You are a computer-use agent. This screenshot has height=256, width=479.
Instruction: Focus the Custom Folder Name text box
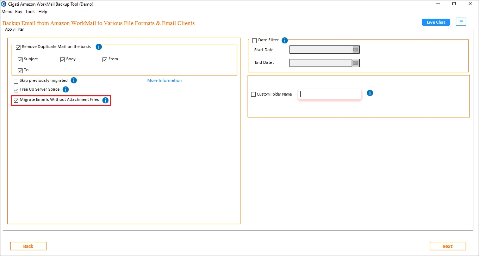click(330, 94)
